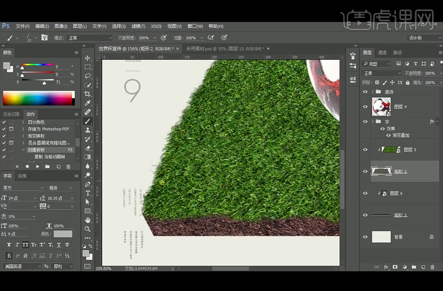Hide the 背景 layer visibility
Screen dimensions: 443x291
point(366,237)
